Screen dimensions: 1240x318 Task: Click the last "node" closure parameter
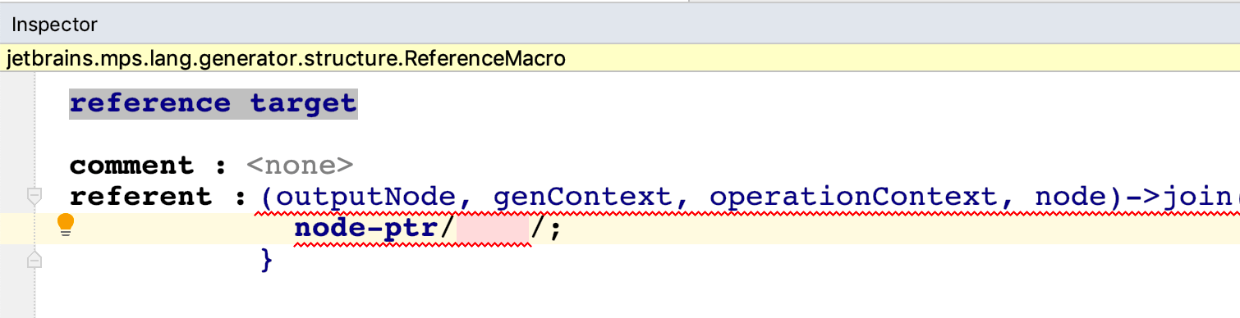tap(1065, 197)
